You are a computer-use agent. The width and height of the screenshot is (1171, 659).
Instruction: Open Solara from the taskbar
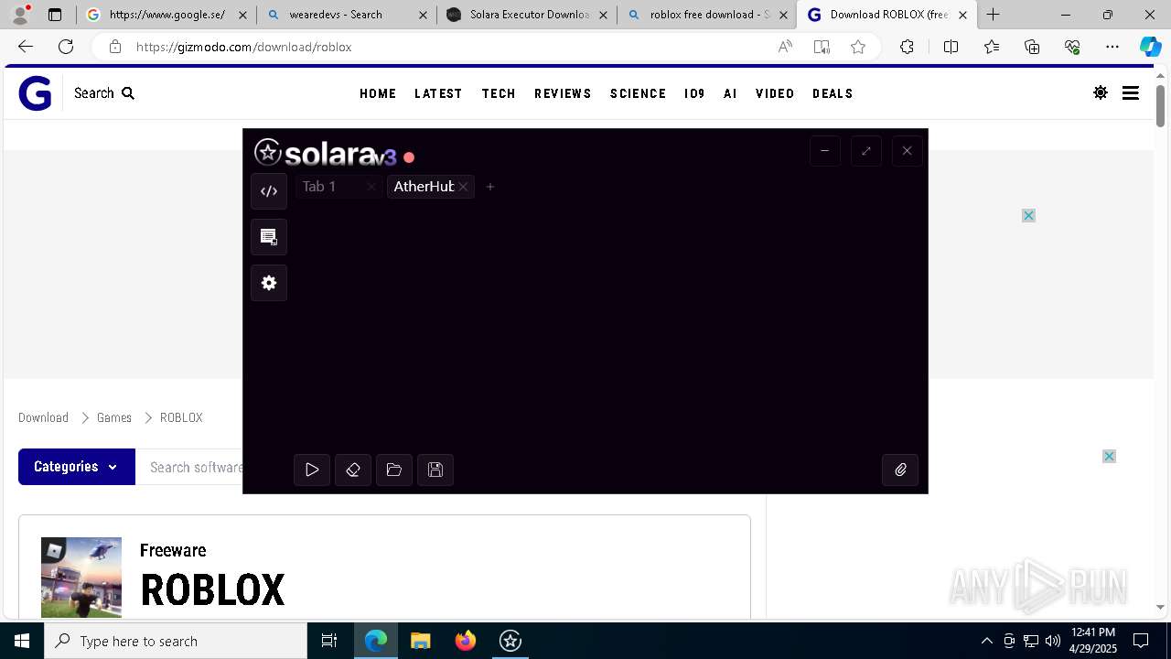click(x=510, y=641)
